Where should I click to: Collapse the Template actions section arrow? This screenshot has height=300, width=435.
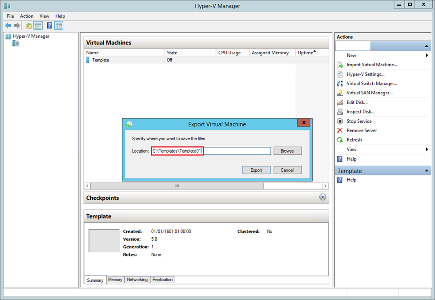(x=427, y=170)
